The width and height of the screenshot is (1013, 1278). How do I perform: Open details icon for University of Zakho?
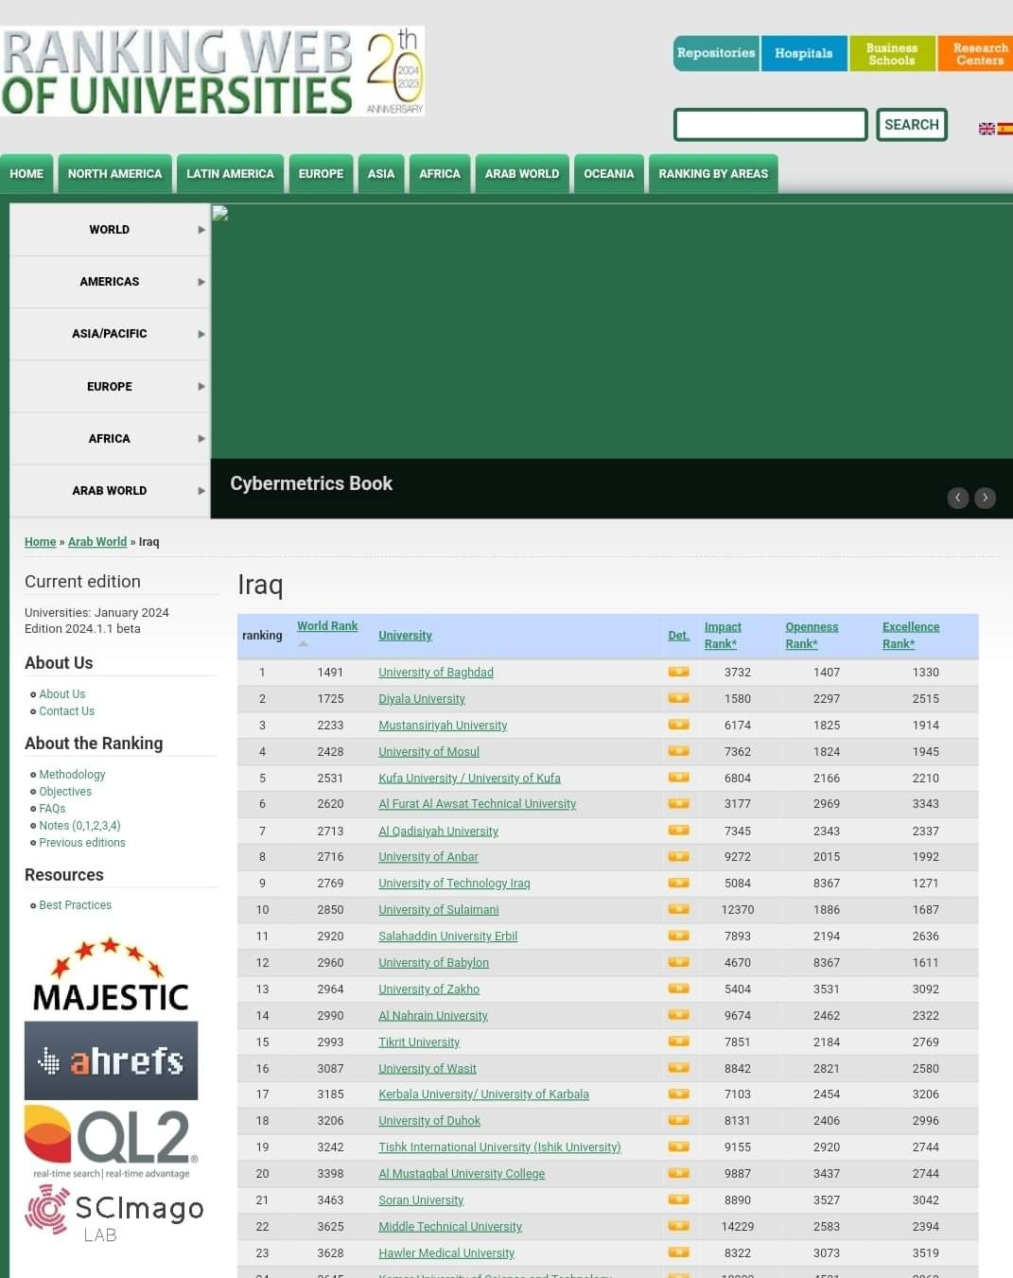coord(678,989)
